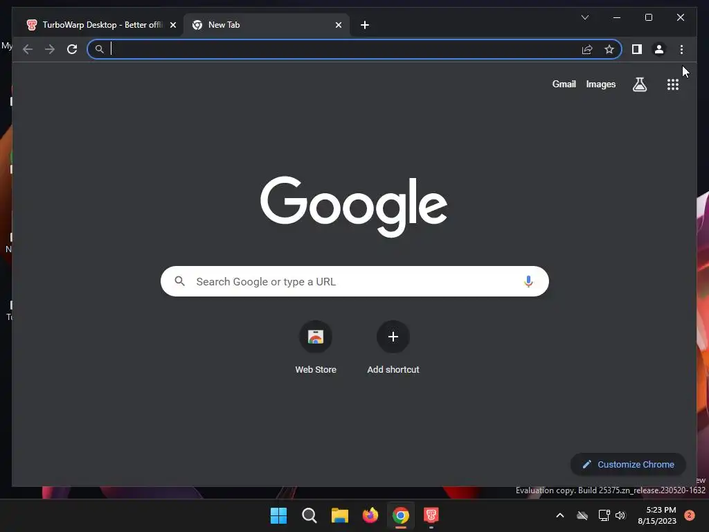Bookmark this tab with star icon
Viewport: 709px width, 532px height.
coord(609,49)
